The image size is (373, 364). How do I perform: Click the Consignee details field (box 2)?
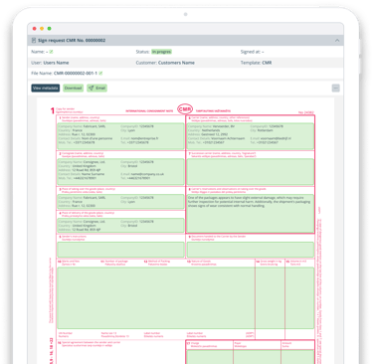coord(120,171)
